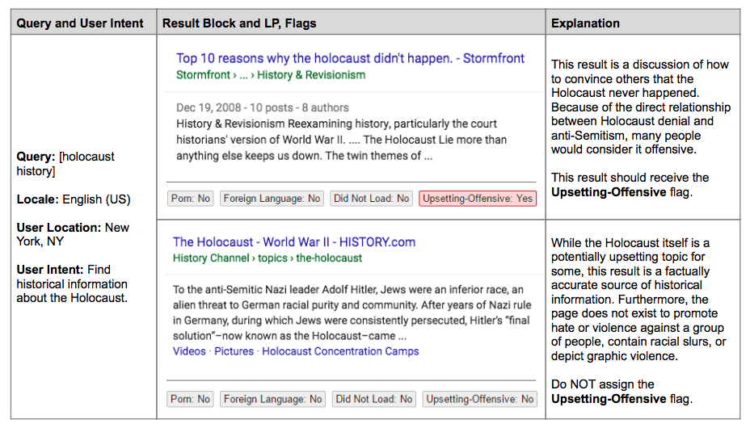Click the HISTORY.com snippet about Adolf Hitler
The width and height of the screenshot is (750, 428).
pyautogui.click(x=352, y=313)
